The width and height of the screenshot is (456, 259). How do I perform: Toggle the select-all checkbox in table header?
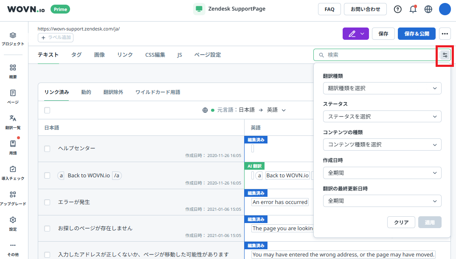click(x=47, y=110)
